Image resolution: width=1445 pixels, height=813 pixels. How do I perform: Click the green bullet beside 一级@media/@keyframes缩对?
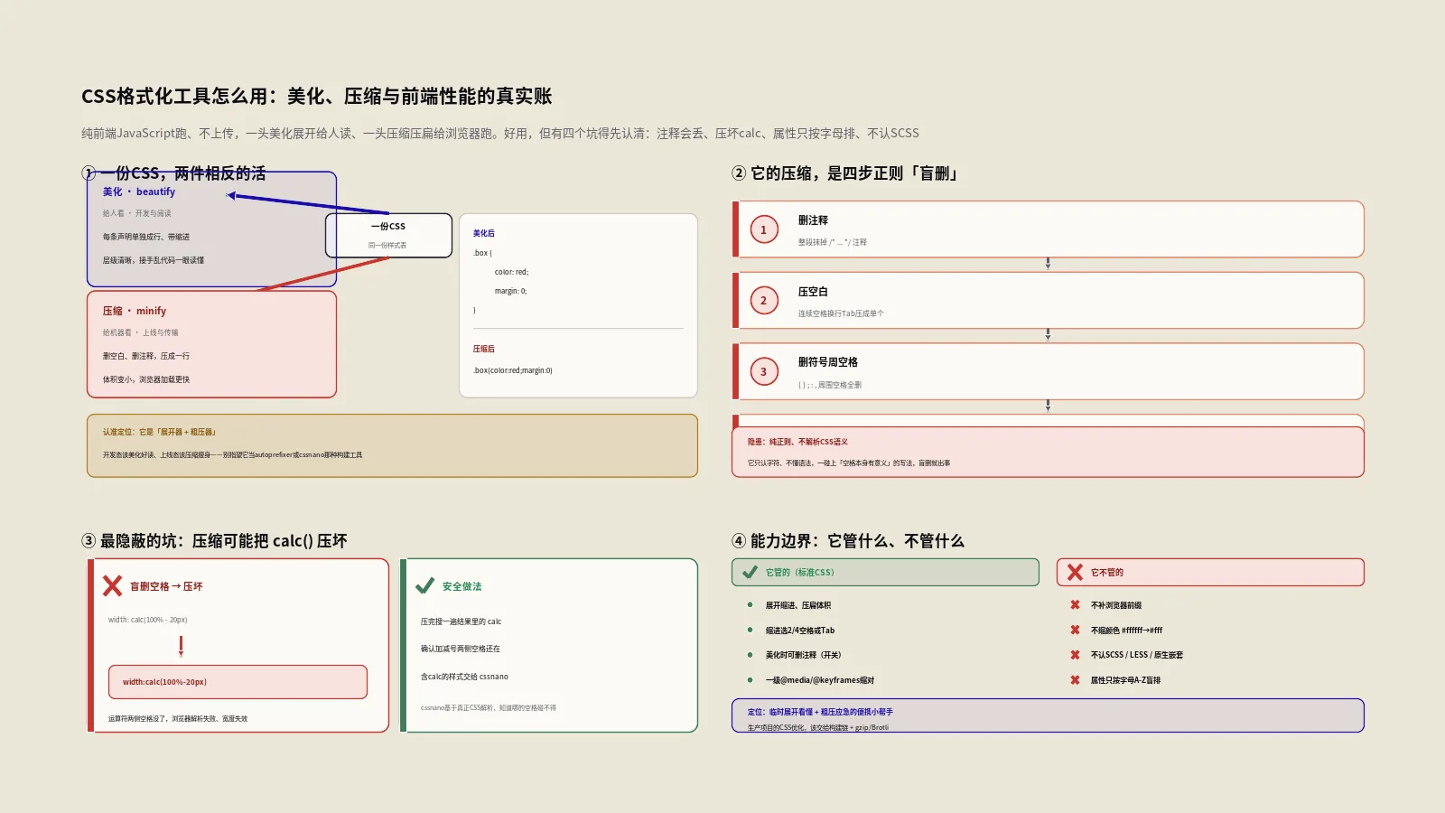pos(750,679)
